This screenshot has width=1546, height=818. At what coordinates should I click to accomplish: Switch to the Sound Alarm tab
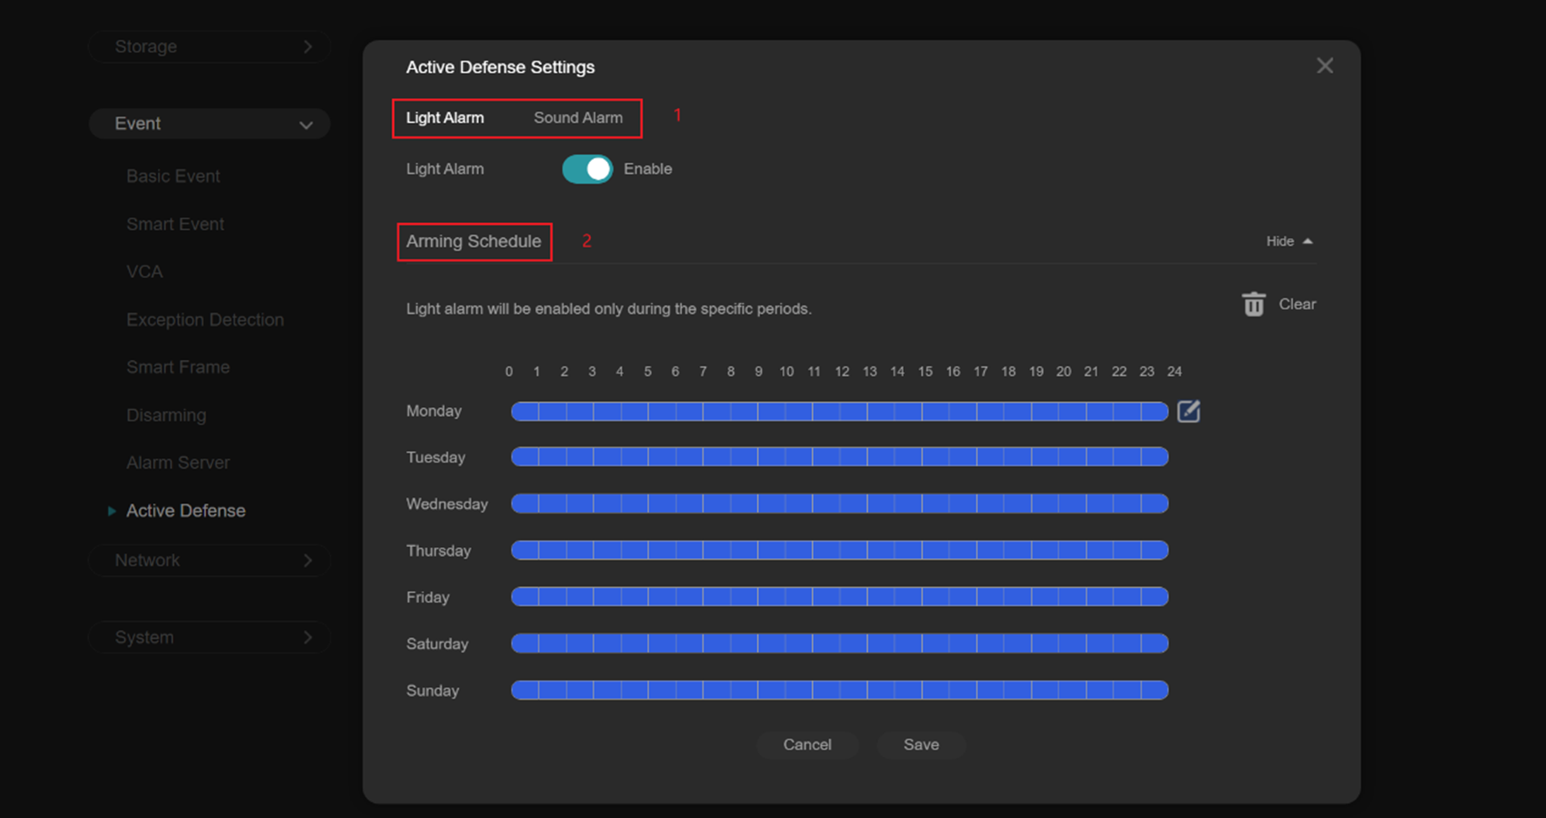click(578, 117)
